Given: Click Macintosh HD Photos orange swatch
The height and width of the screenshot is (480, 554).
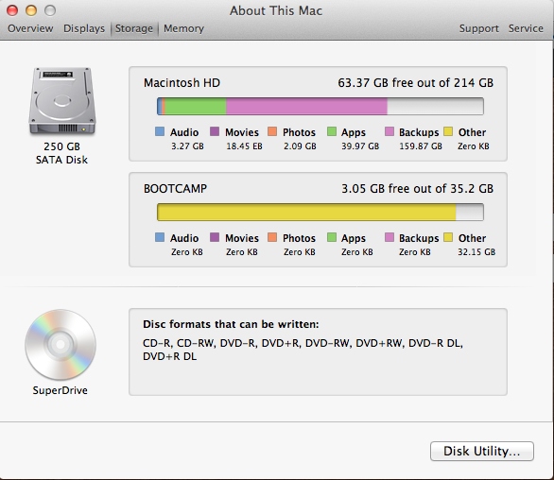Looking at the screenshot, I should pyautogui.click(x=272, y=131).
